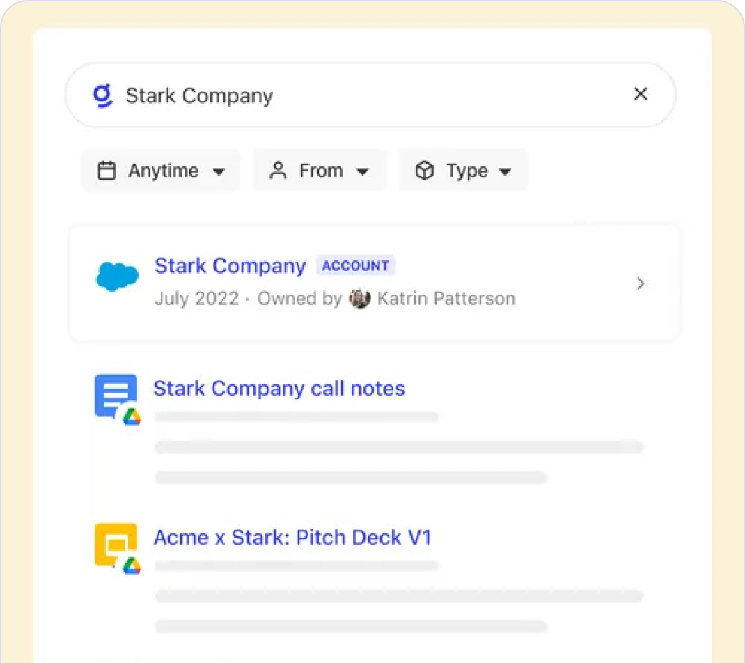Click the Google Slides icon for Pitch Deck
This screenshot has height=663, width=745.
[x=118, y=548]
